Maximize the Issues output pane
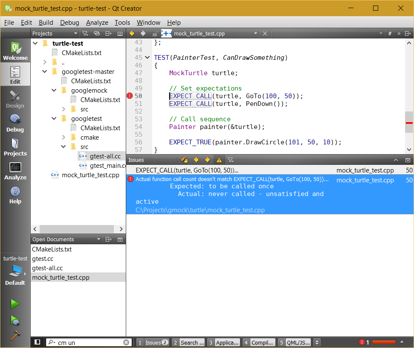 (x=396, y=160)
